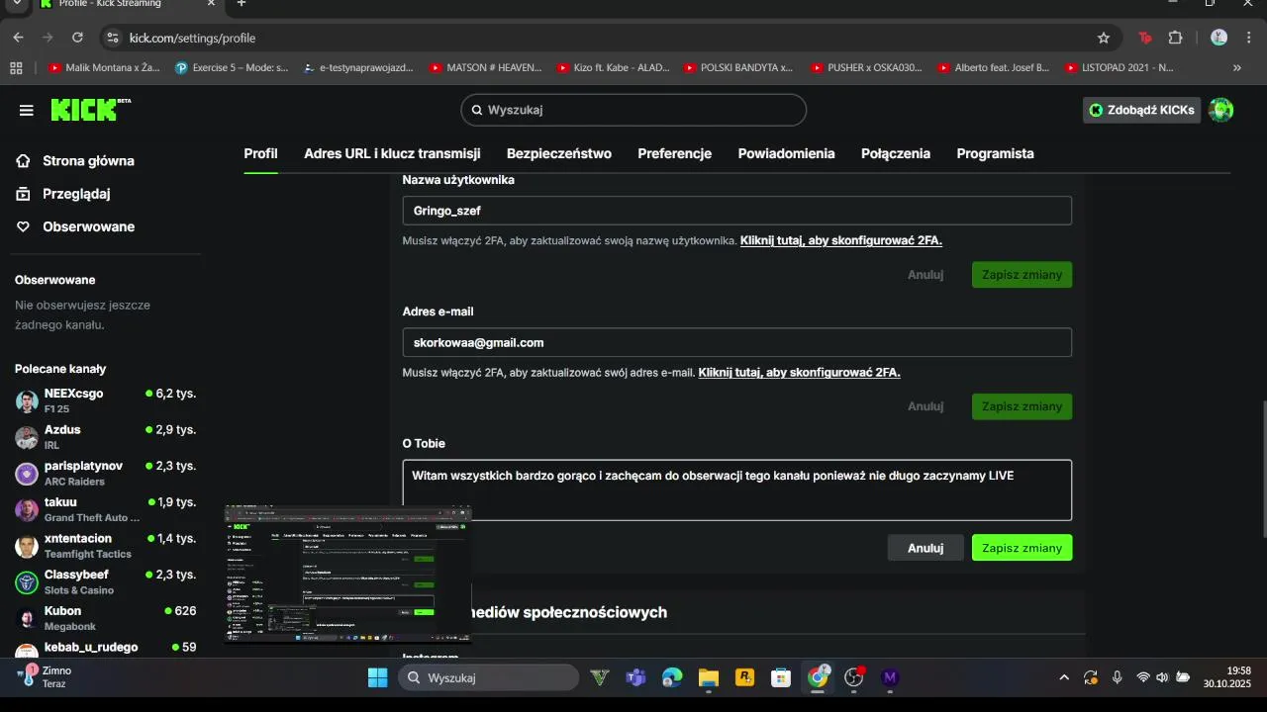Open a new tab with the plus icon
This screenshot has width=1267, height=712.
tap(241, 4)
